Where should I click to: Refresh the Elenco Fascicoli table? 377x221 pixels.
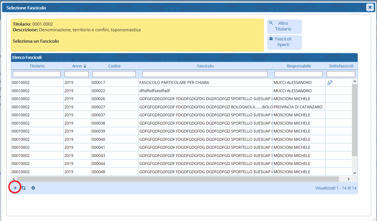[23, 188]
